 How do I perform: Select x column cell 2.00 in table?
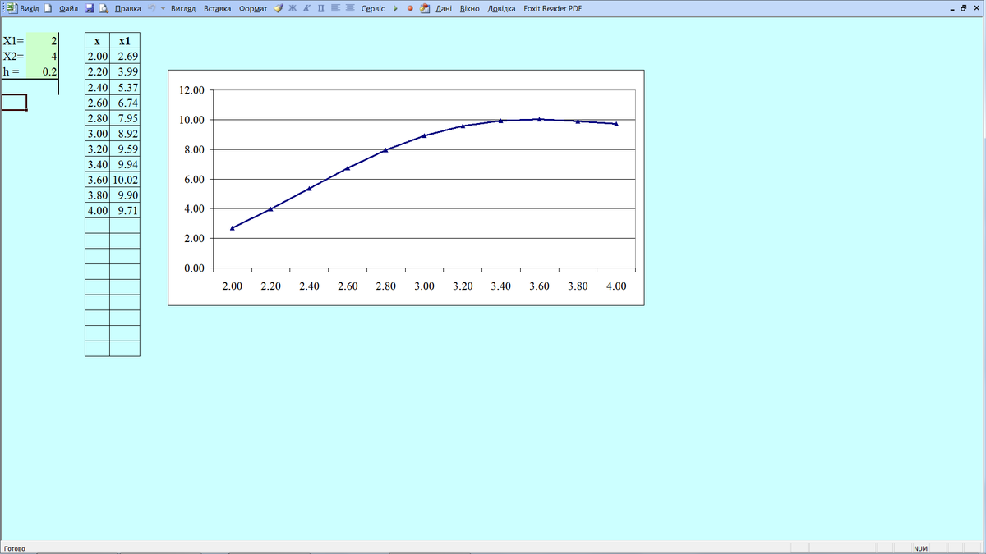(x=97, y=56)
